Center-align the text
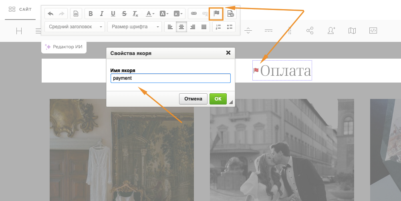 point(181,27)
